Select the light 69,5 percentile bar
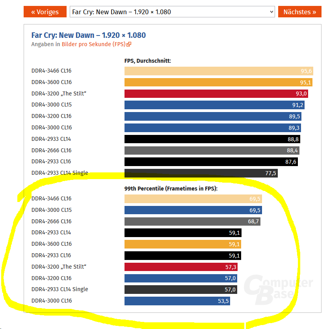329x329 pixels. pyautogui.click(x=193, y=199)
